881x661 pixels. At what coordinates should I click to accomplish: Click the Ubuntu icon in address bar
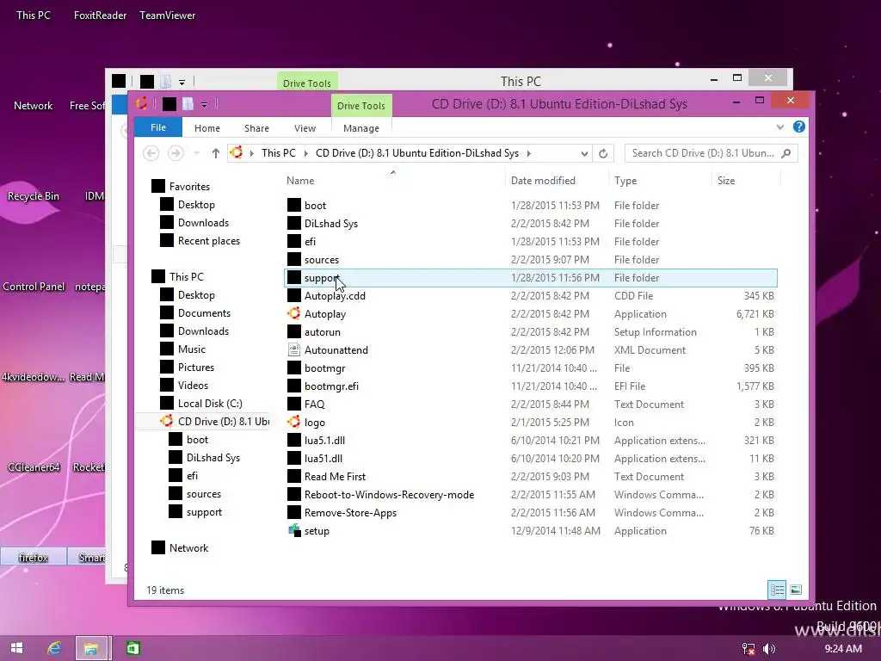[x=237, y=152]
